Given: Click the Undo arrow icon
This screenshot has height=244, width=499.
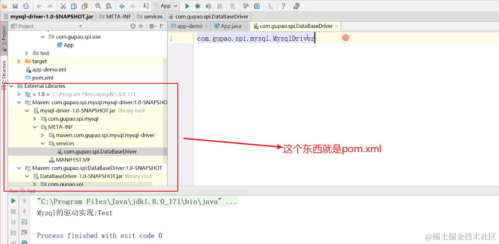Looking at the screenshot, I should click(x=39, y=6).
